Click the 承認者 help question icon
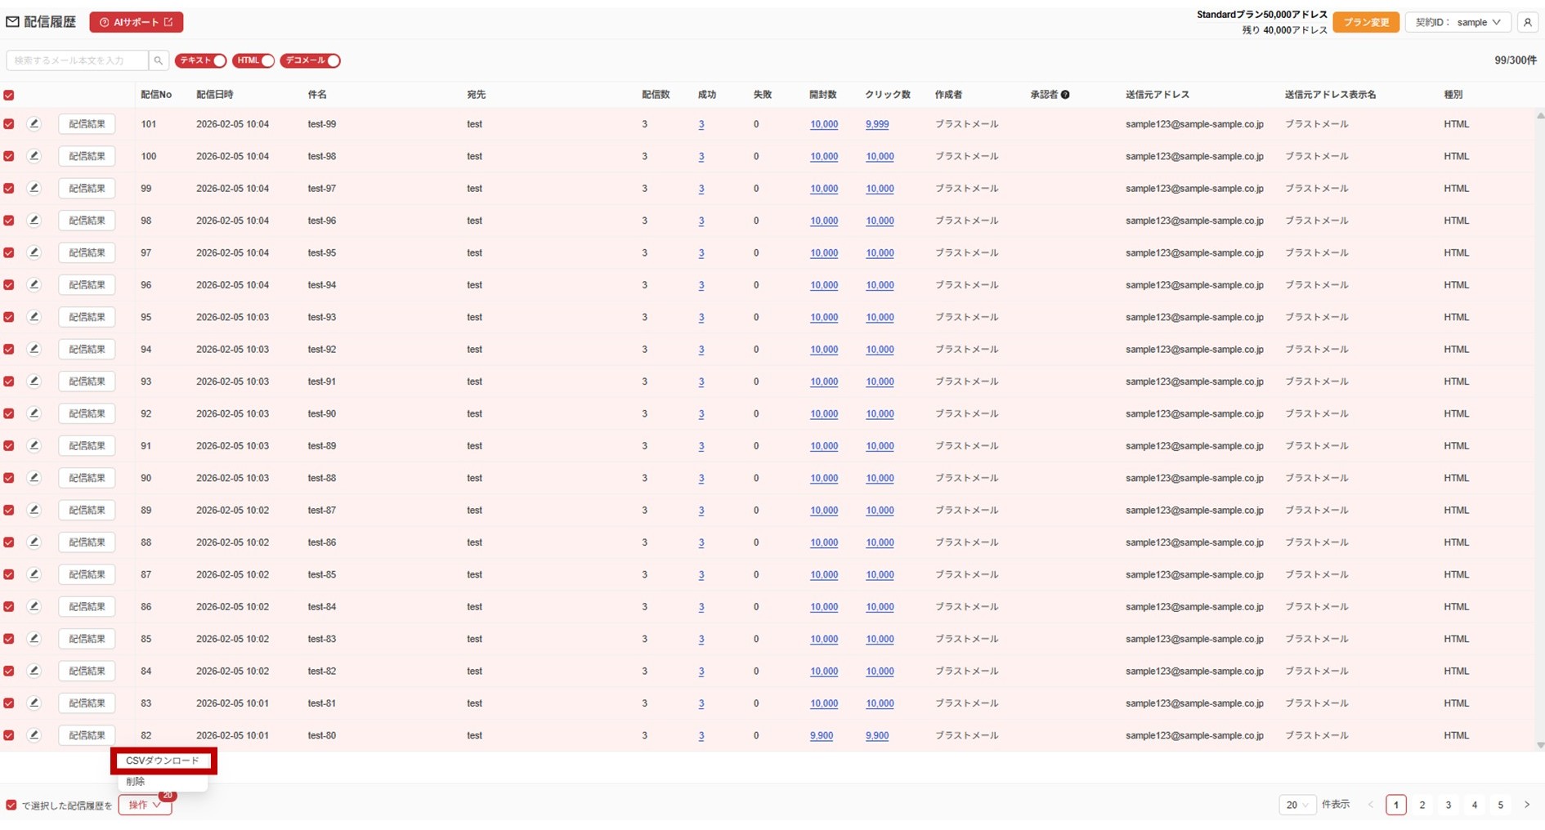The height and width of the screenshot is (830, 1545). [1065, 95]
